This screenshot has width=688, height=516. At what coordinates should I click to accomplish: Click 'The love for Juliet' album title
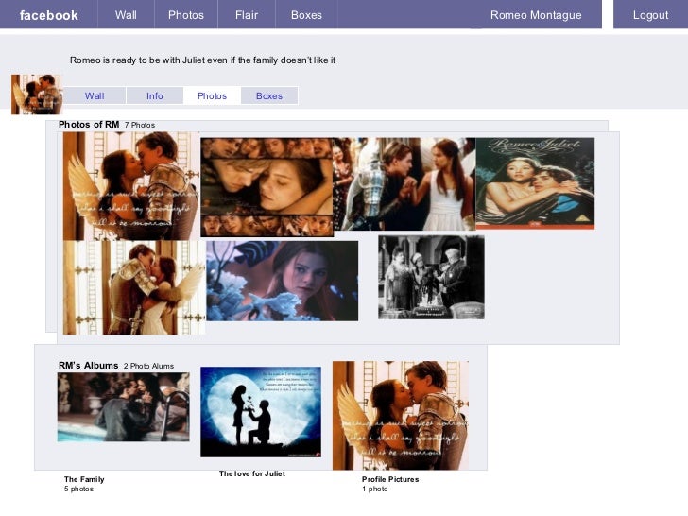(252, 473)
